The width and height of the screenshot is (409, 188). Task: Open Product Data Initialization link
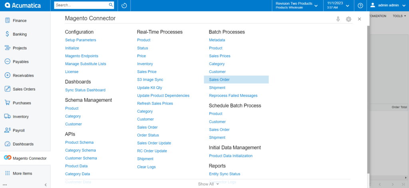pos(231,156)
